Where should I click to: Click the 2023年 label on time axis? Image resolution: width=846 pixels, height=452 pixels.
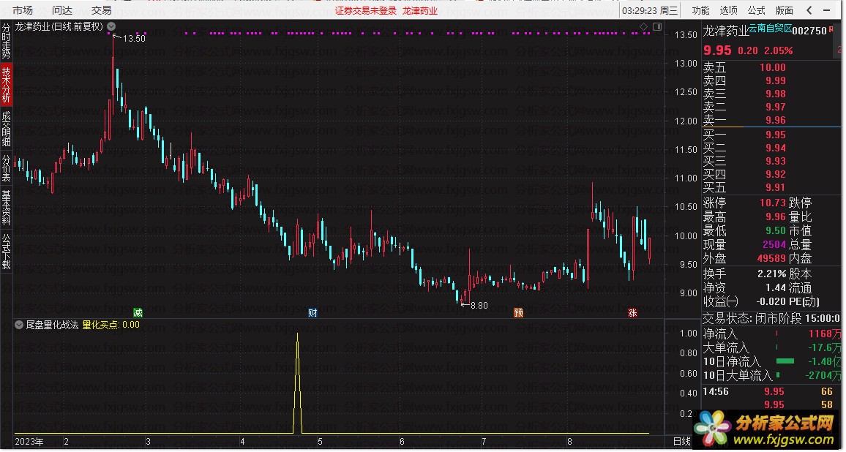(29, 441)
